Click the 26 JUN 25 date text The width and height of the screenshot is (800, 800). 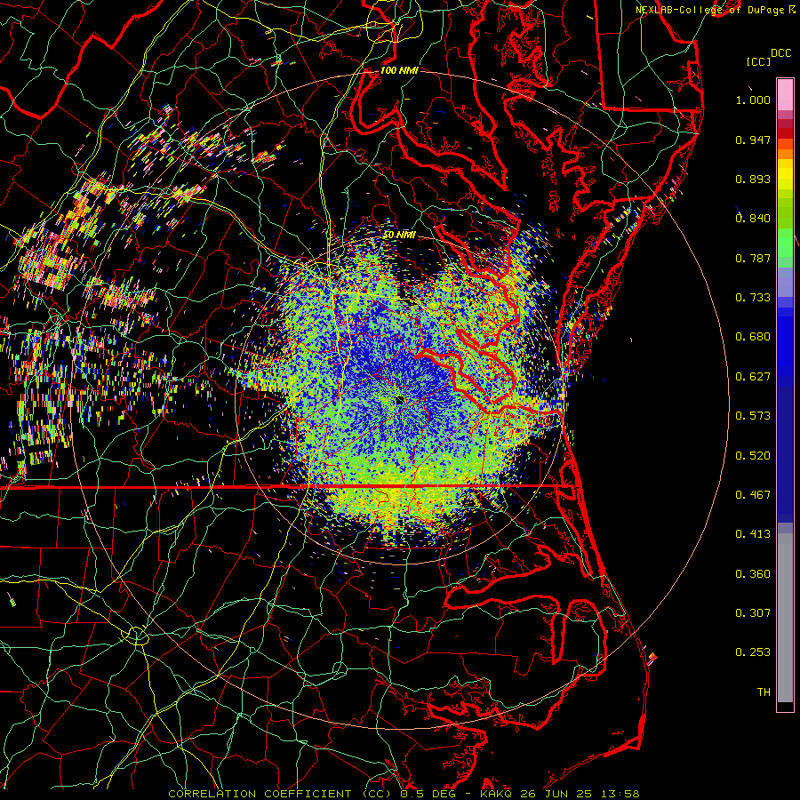pyautogui.click(x=556, y=794)
